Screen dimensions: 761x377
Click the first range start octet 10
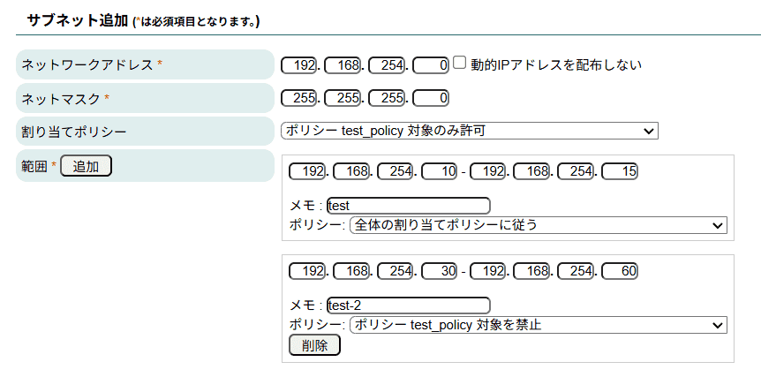pos(440,172)
